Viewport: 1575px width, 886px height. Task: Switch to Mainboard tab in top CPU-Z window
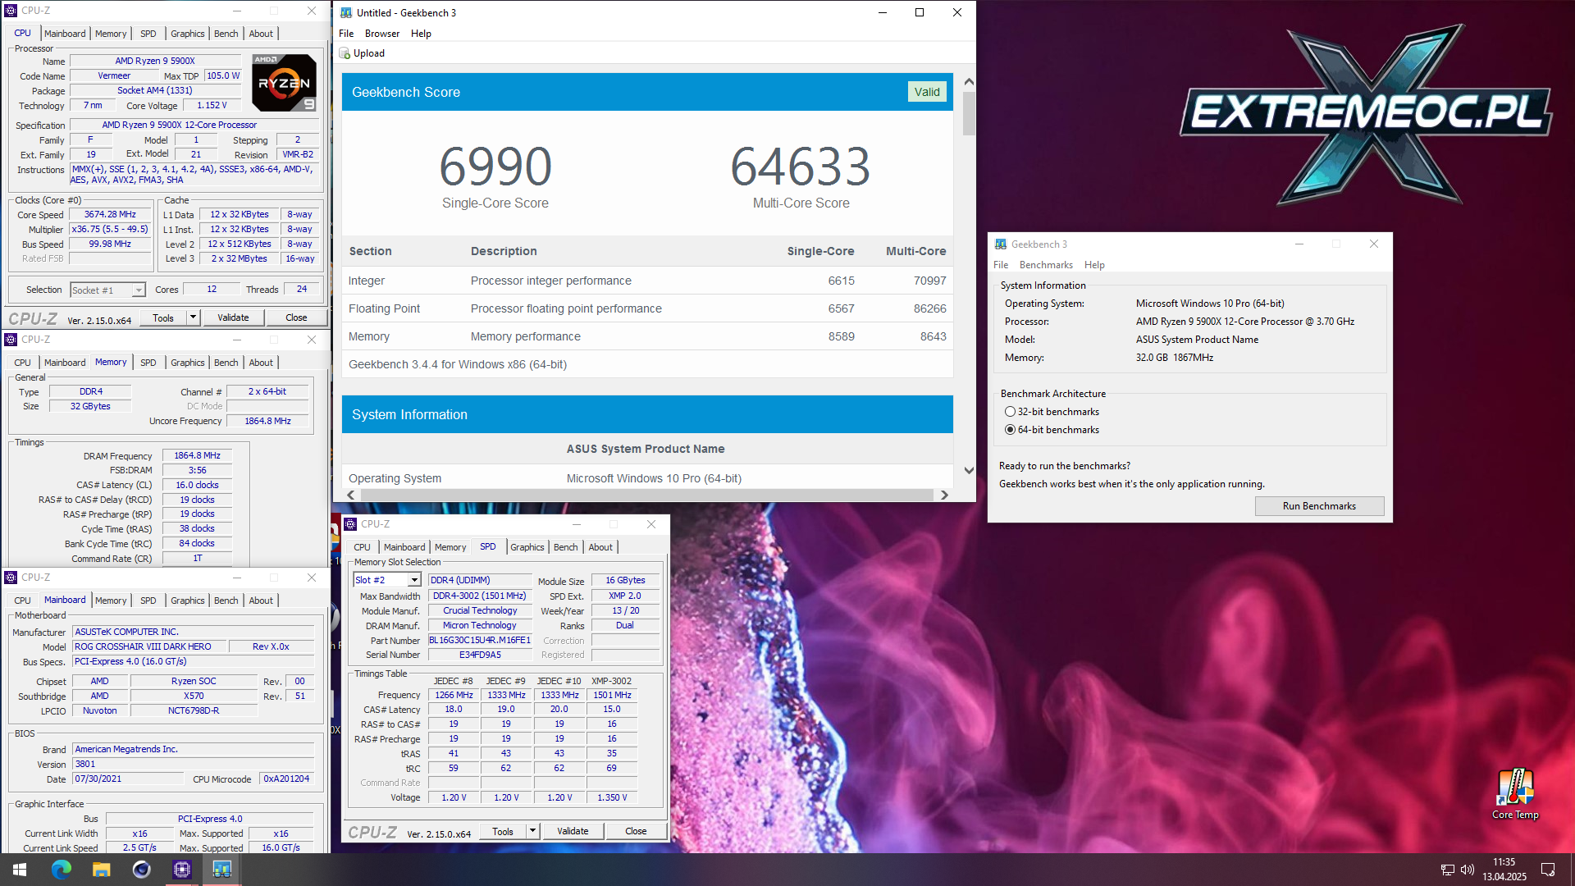point(65,34)
